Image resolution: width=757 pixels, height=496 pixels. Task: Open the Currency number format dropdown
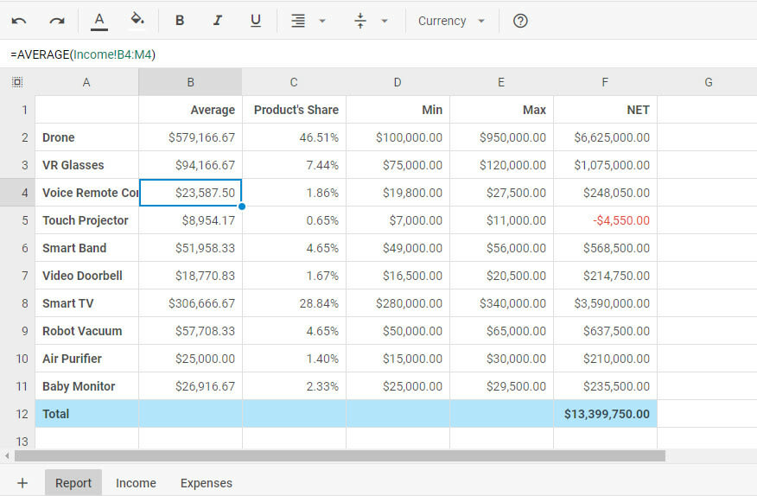(x=451, y=22)
